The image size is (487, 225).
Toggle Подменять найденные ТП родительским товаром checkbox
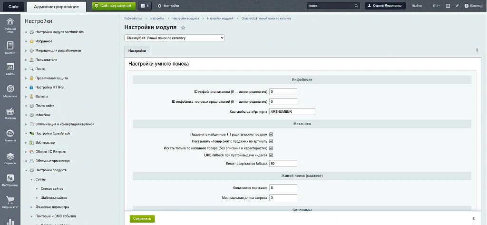coord(271,134)
